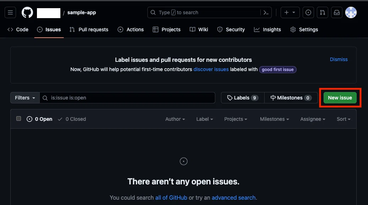Open the global pull requests header icon

coord(323,12)
